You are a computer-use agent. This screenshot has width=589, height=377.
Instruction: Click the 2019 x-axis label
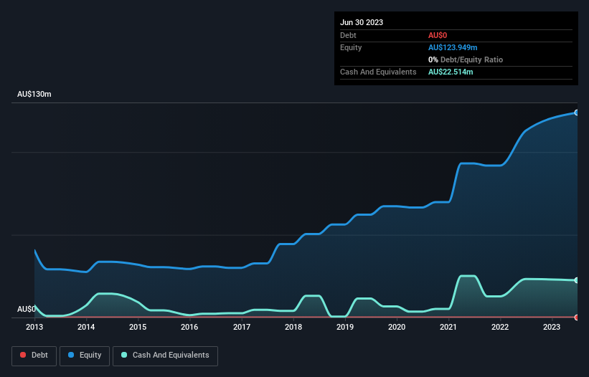[x=345, y=327]
